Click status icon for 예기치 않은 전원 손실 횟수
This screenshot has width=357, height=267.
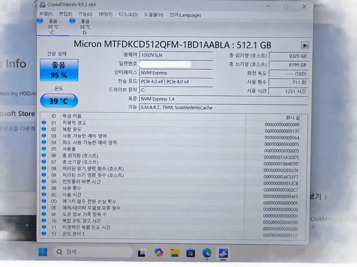44,201
